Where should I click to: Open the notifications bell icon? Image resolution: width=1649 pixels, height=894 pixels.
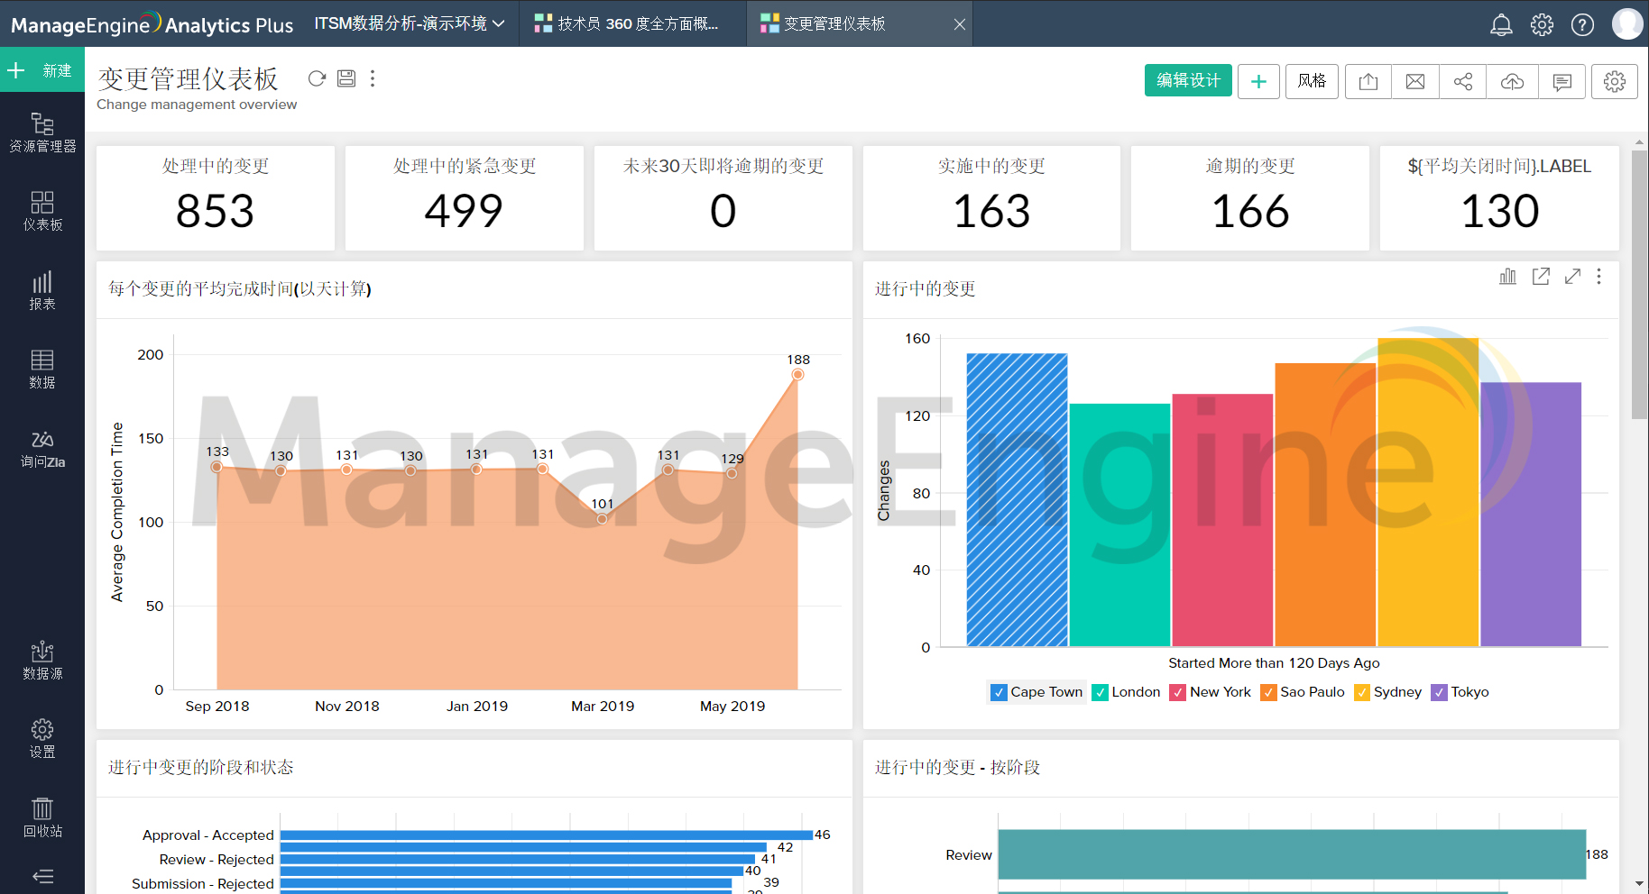(1501, 25)
